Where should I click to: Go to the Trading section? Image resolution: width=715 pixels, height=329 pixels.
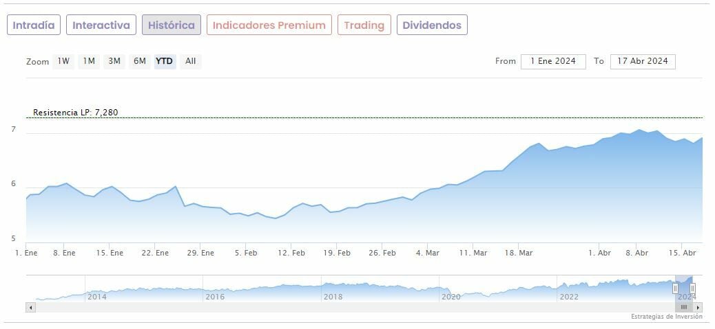[364, 25]
